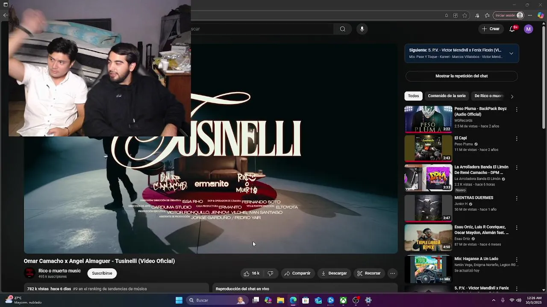Open the weather widget showing 27°C

click(x=24, y=300)
